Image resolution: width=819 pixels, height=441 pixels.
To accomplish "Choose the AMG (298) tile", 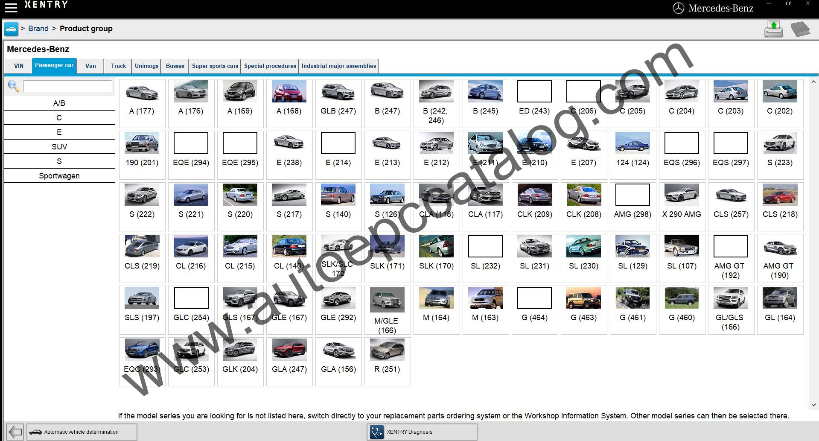I will point(633,207).
